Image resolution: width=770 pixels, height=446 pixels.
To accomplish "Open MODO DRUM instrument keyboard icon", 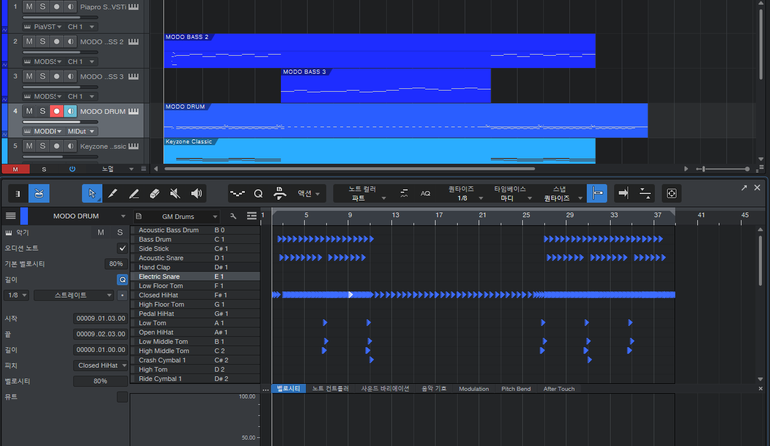I will pos(134,111).
